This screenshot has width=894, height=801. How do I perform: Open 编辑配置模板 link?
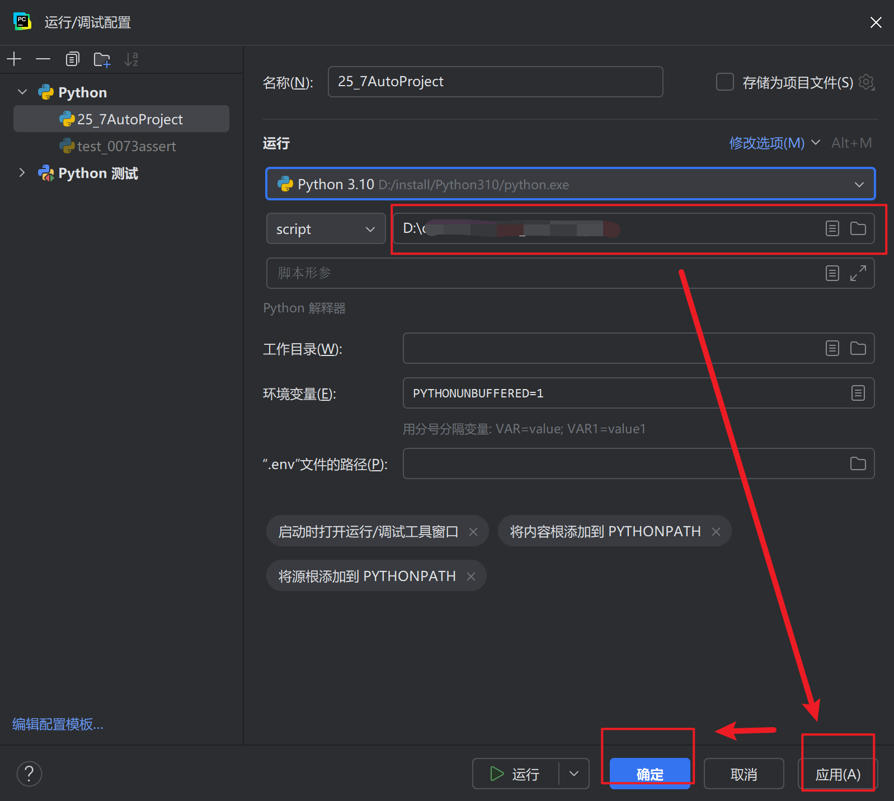tap(58, 724)
